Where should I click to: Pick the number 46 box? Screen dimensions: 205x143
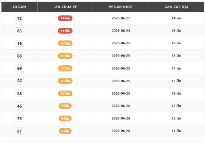19,106
